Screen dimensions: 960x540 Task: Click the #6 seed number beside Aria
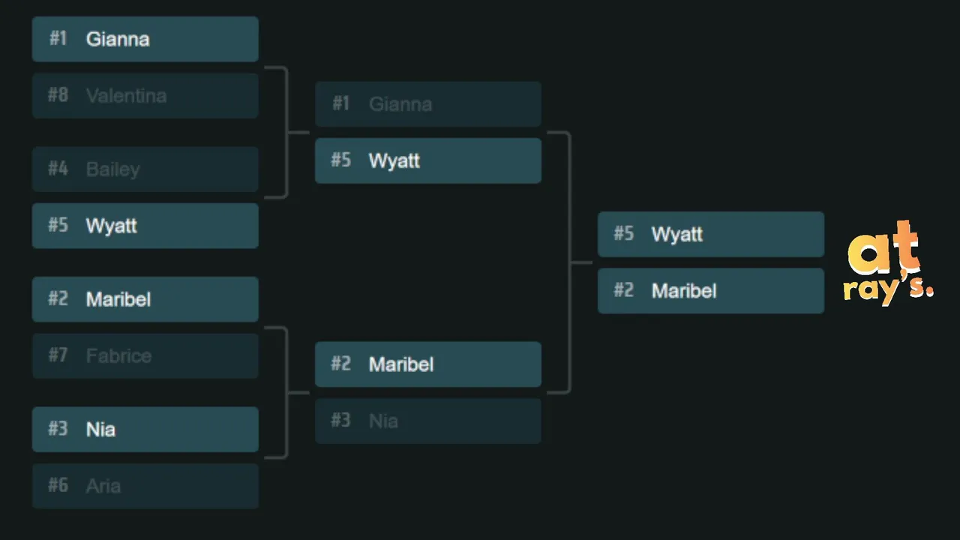click(x=58, y=485)
